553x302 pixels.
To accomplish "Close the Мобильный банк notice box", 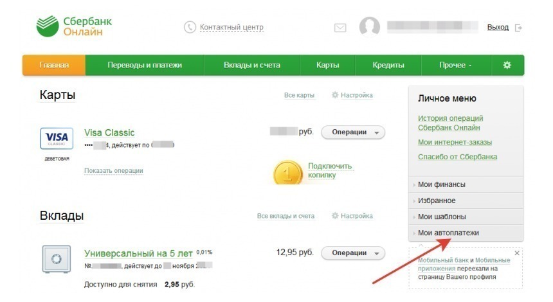I will click(x=517, y=253).
